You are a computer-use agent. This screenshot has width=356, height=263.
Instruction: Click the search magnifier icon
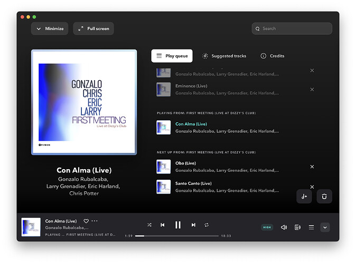pyautogui.click(x=257, y=29)
